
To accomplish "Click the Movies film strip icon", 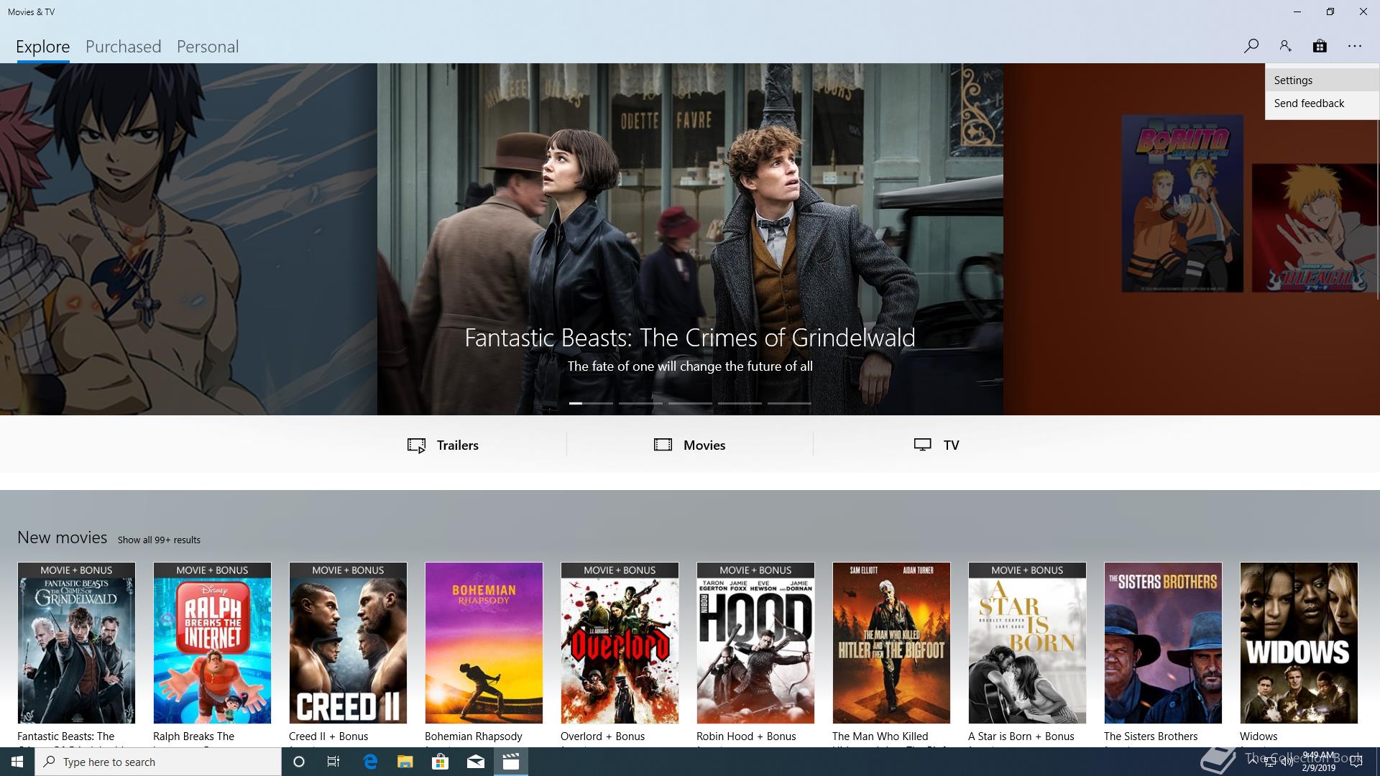I will click(663, 445).
